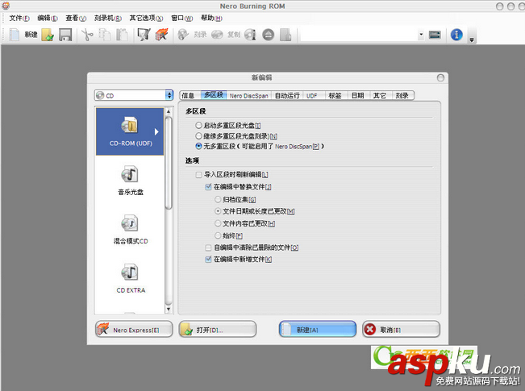Select the 混合模式CD compilation type

tap(131, 230)
